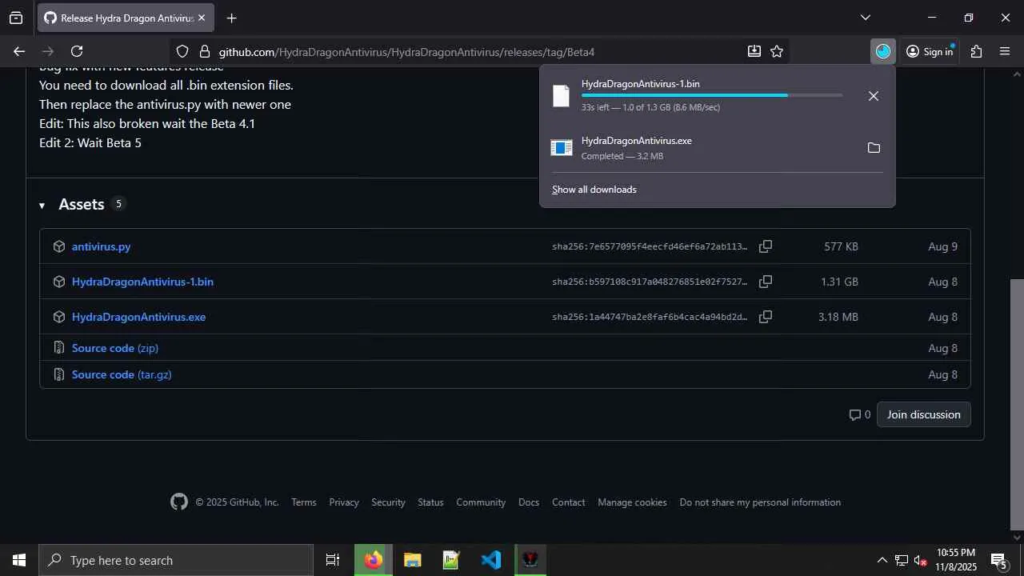Open the Firefox application menu
This screenshot has width=1024, height=576.
coord(1006,51)
